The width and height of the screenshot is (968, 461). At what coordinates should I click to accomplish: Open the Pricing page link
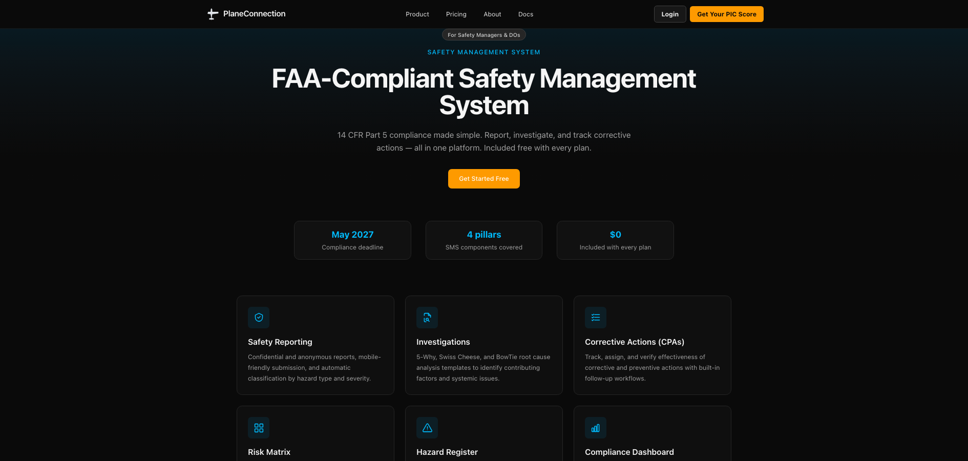pos(456,14)
